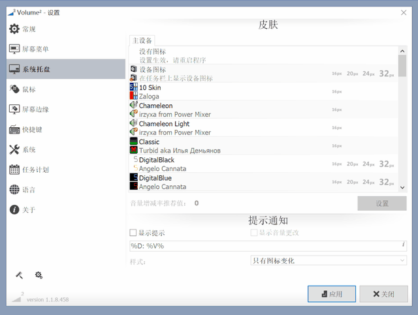Click the Classic skin icon preview
This screenshot has height=315, width=418.
[x=133, y=145]
